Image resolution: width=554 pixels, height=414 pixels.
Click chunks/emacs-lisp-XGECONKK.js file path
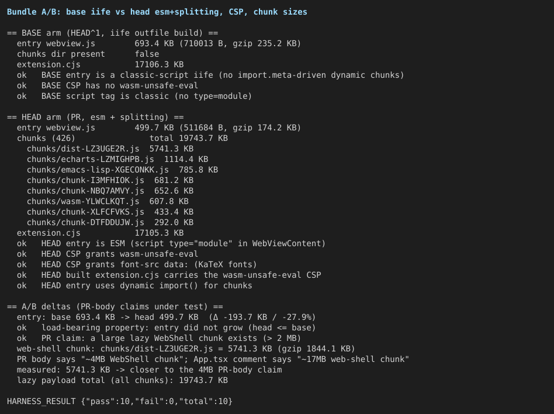coord(98,170)
